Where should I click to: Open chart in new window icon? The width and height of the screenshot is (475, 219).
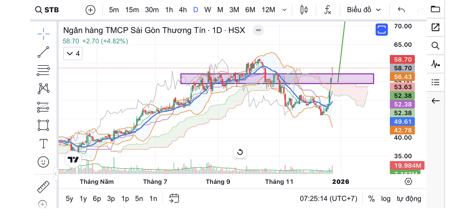tap(435, 27)
